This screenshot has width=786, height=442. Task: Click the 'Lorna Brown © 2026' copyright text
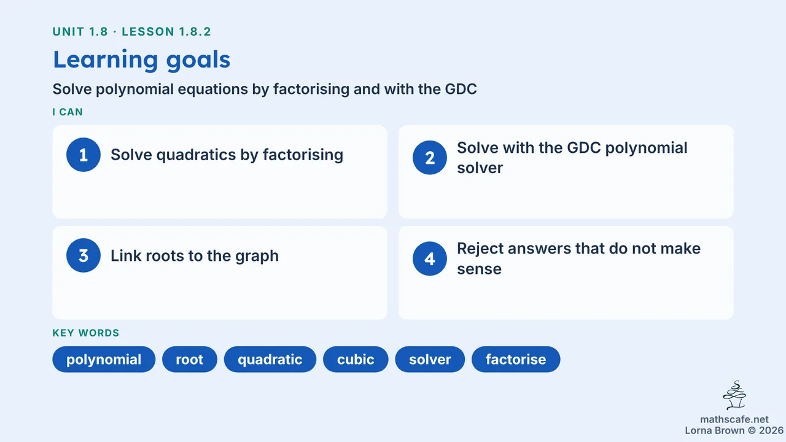coord(734,430)
